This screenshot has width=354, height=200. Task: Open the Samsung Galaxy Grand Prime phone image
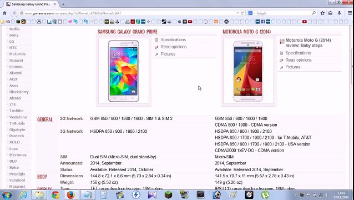[x=124, y=71]
